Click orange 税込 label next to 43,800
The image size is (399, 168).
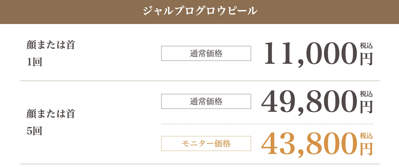click(366, 136)
